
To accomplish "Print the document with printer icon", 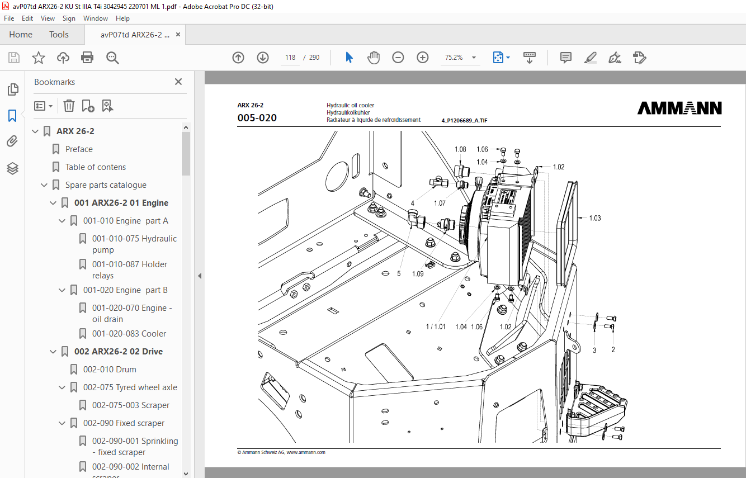I will click(x=87, y=58).
